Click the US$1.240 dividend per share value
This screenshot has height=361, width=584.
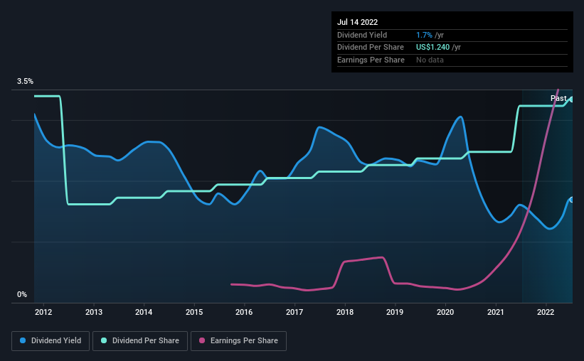[432, 48]
